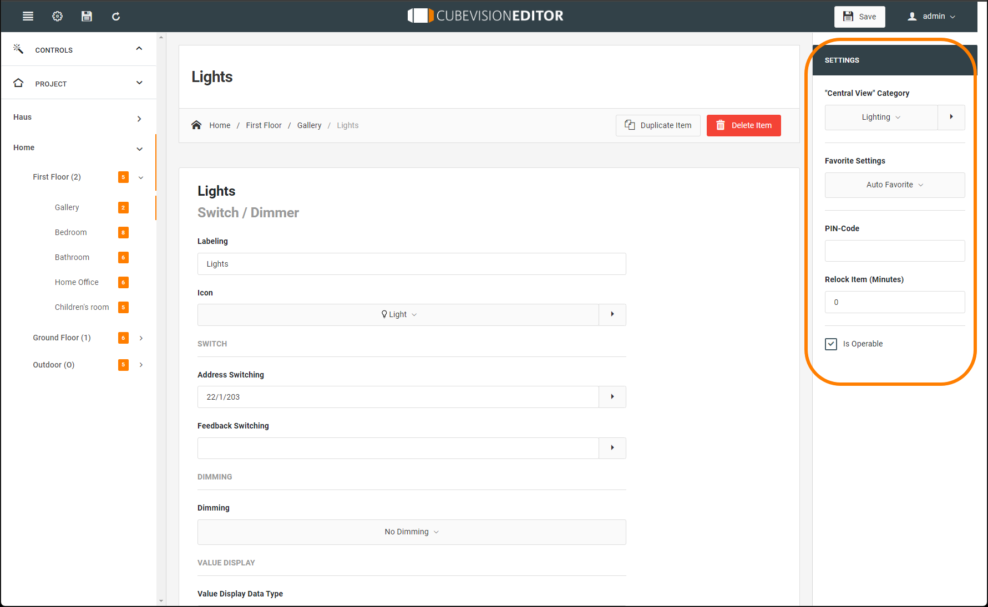Go to Home in the breadcrumb

(220, 125)
